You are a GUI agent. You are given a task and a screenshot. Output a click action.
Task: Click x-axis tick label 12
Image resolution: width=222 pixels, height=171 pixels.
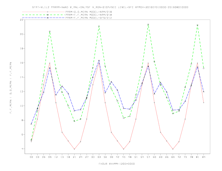(x=56, y=157)
